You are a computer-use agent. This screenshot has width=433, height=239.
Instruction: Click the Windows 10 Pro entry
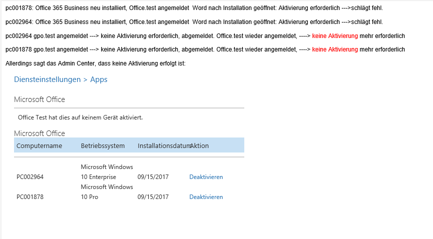click(x=107, y=192)
